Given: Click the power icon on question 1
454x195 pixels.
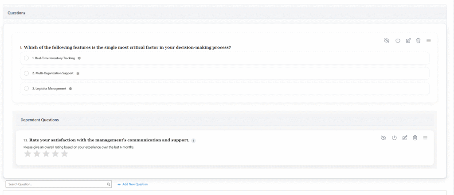Looking at the screenshot, I should (x=398, y=41).
